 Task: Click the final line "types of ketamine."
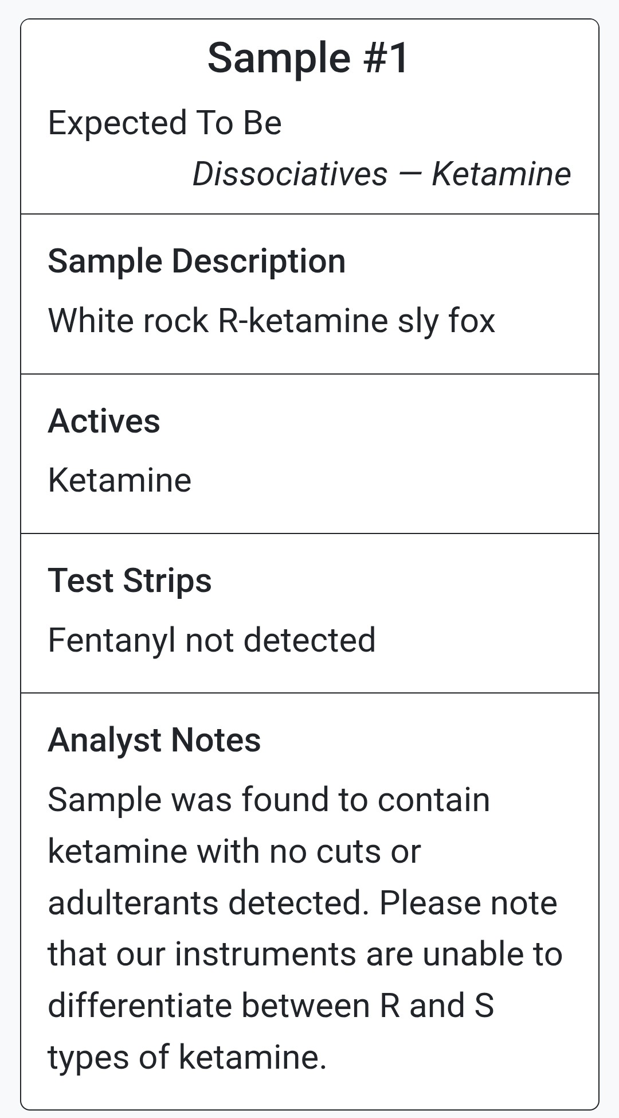point(187,1057)
